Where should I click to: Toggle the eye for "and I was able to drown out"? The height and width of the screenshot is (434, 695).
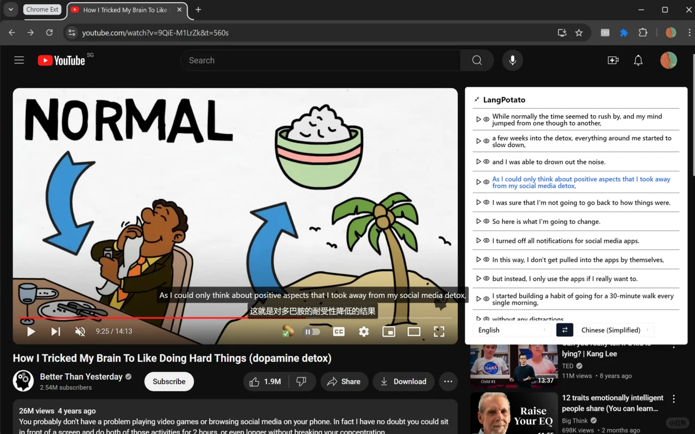tap(486, 162)
